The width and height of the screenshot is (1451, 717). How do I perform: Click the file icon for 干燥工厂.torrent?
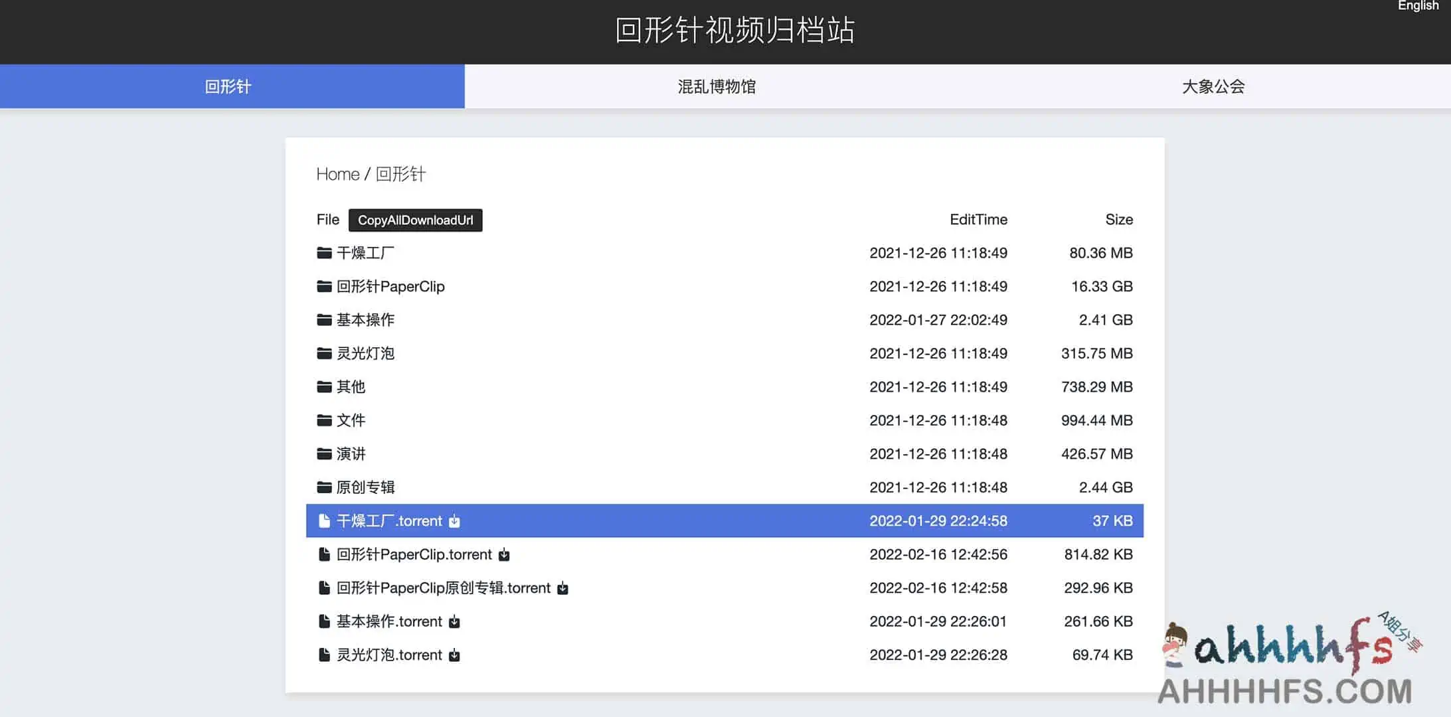pos(324,520)
